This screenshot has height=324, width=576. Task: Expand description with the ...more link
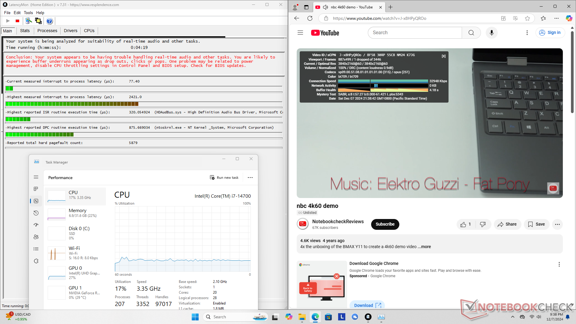click(424, 247)
